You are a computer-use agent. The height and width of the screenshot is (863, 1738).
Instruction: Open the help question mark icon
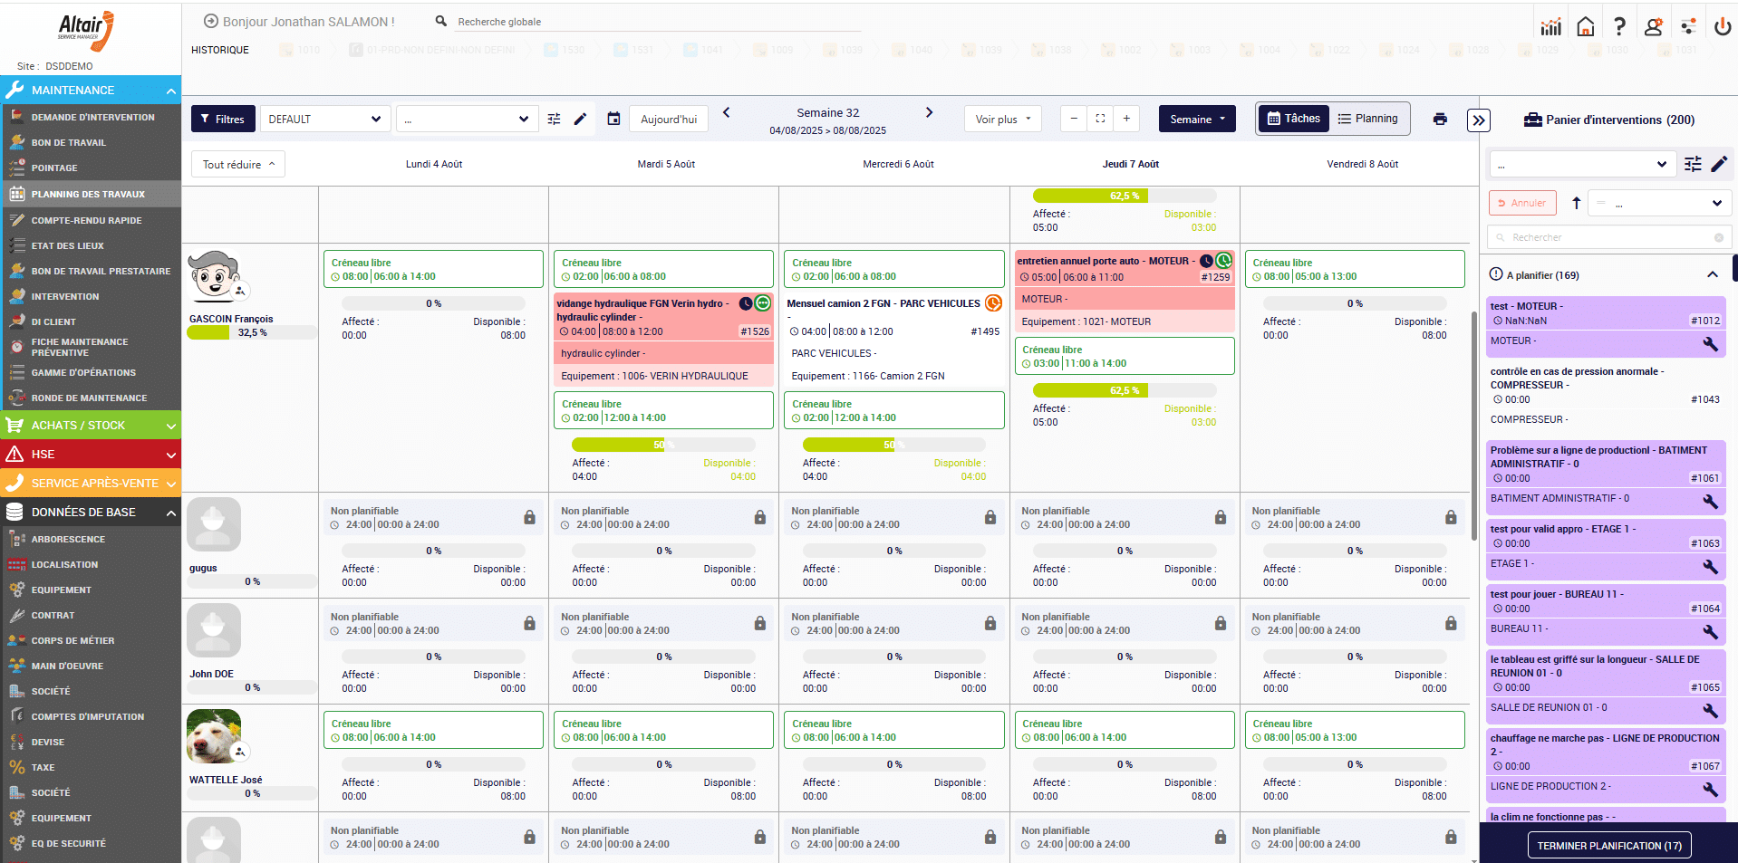1619,26
